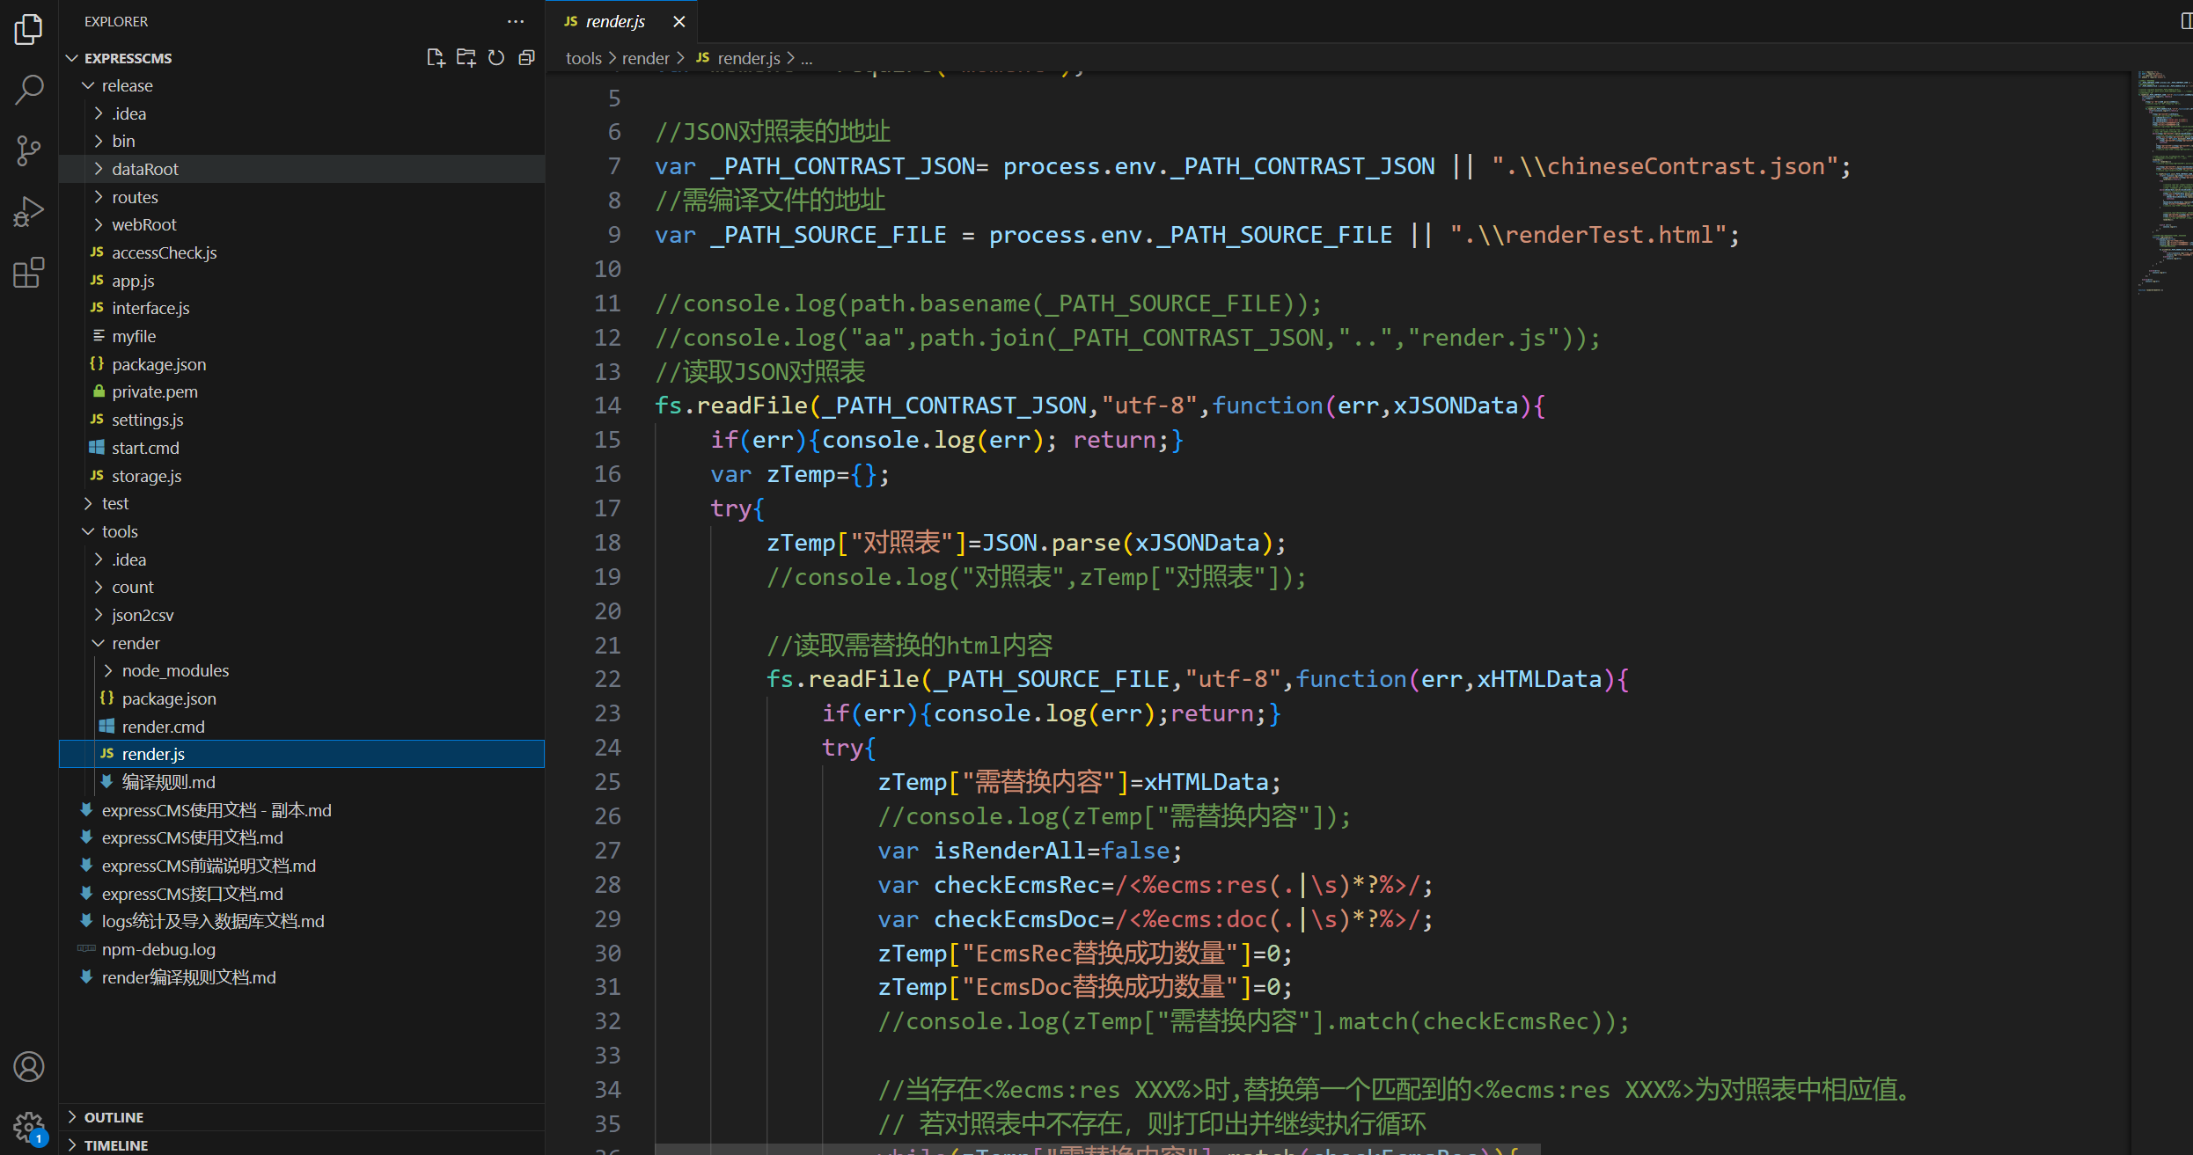Screen dimensions: 2193x1155
Task: Click the breadcrumb ellipsis symbol segment
Action: pyautogui.click(x=807, y=58)
